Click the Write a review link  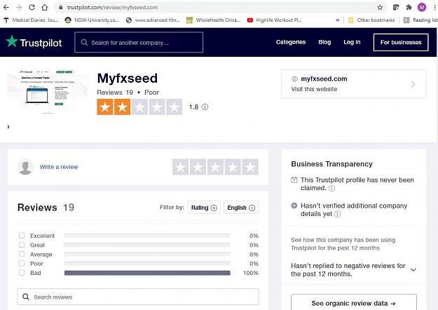pos(59,167)
